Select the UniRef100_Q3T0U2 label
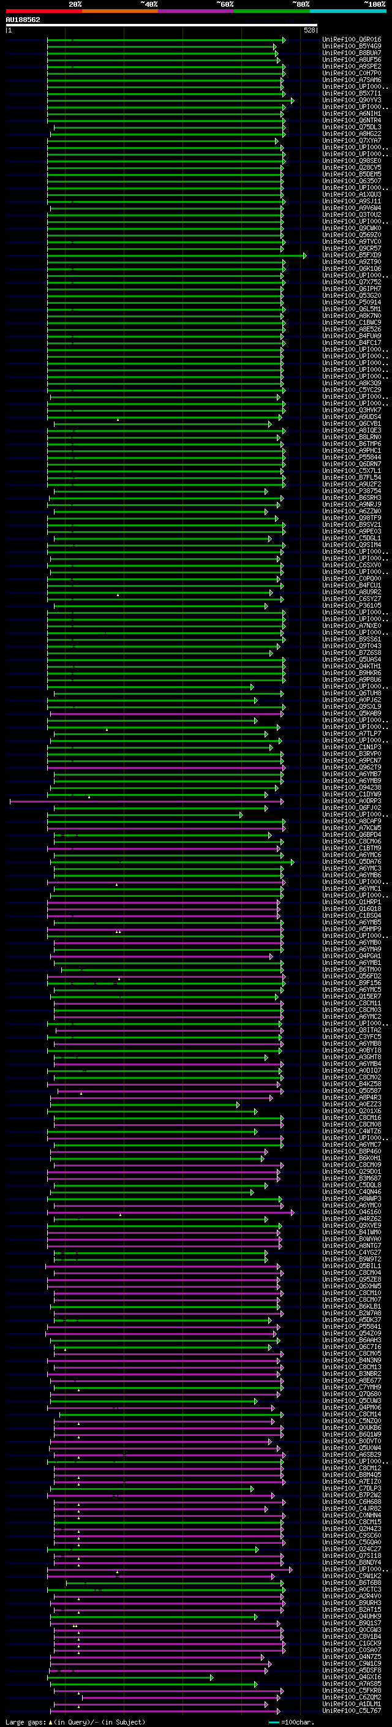The width and height of the screenshot is (392, 1727). pyautogui.click(x=352, y=214)
